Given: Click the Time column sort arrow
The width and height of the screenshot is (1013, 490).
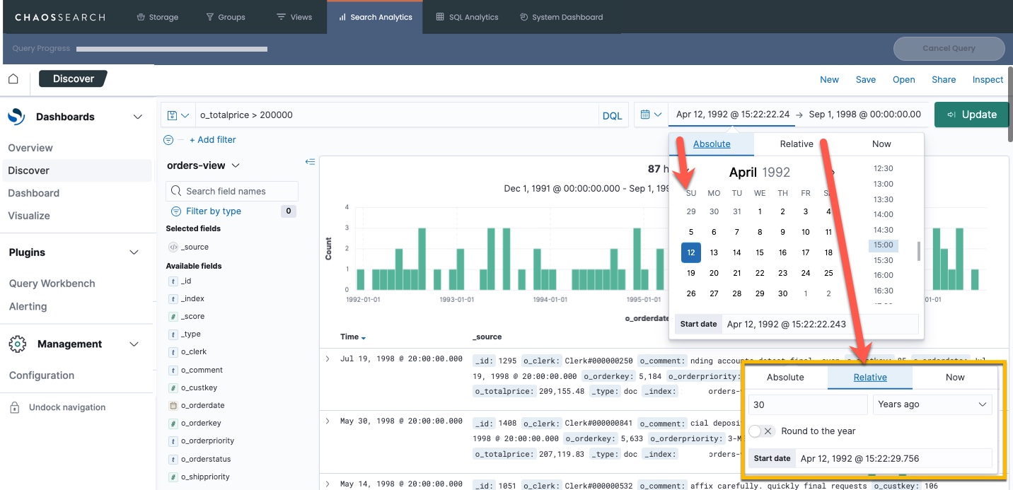Looking at the screenshot, I should [364, 338].
